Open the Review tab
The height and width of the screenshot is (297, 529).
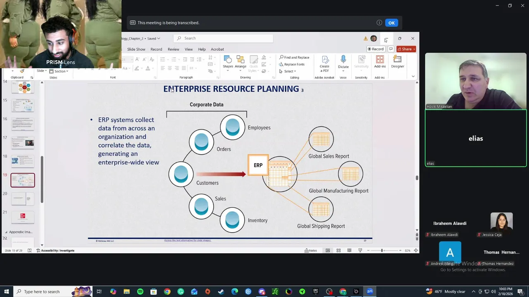173,49
